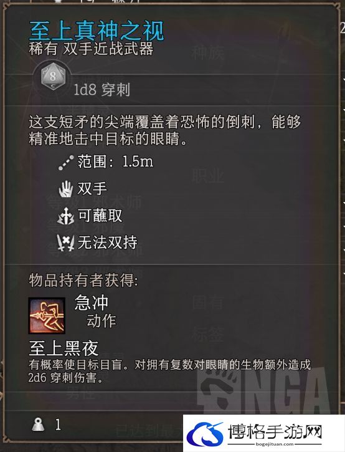Click the 可蘸取 property label
The image size is (345, 452).
click(100, 216)
